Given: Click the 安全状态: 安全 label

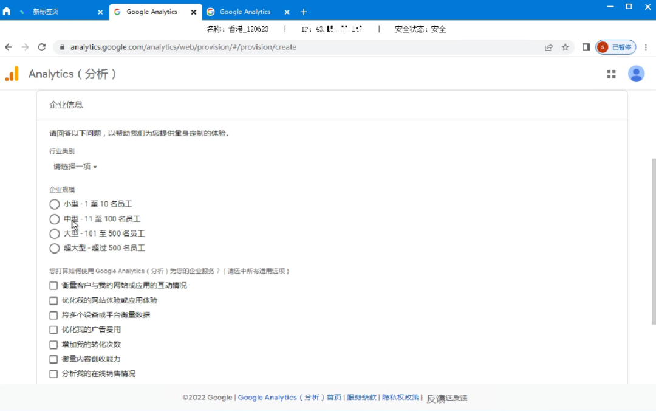Looking at the screenshot, I should pos(420,29).
